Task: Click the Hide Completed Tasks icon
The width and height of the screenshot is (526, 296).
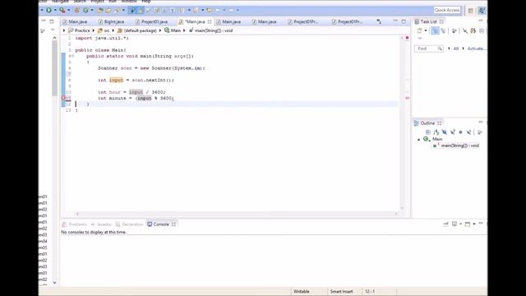Action: point(465,31)
